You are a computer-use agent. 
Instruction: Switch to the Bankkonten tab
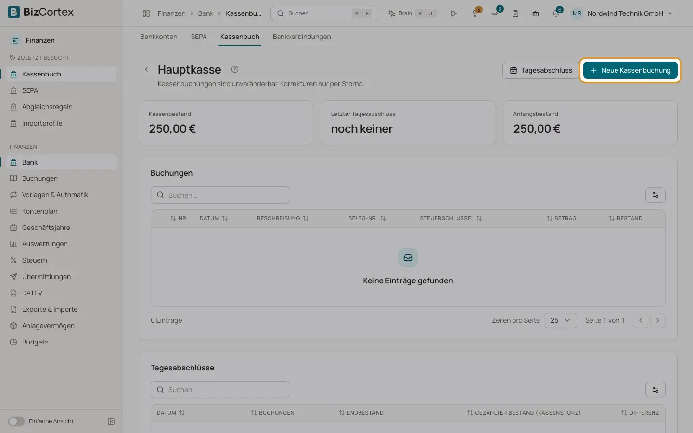click(x=159, y=37)
